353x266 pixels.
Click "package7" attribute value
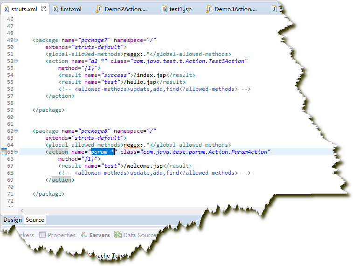coord(94,40)
